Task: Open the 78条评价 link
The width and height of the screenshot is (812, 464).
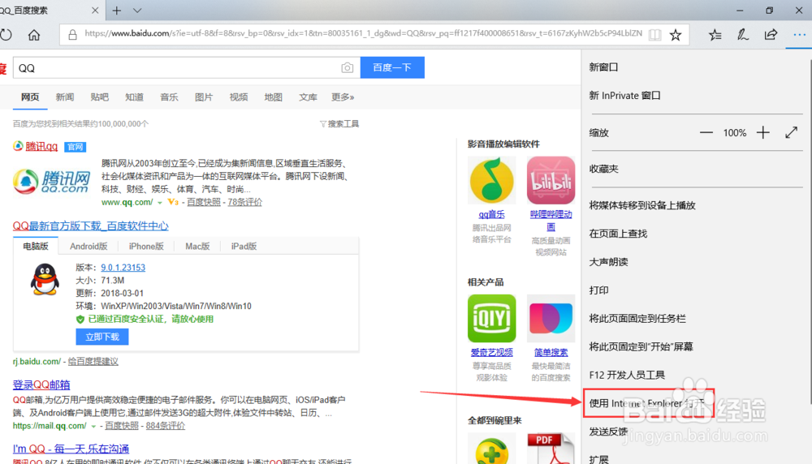Action: 245,202
